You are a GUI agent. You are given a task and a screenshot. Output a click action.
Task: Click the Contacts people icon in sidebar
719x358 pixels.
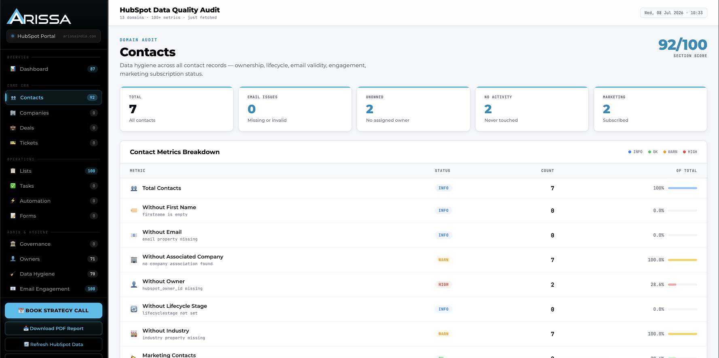point(13,97)
